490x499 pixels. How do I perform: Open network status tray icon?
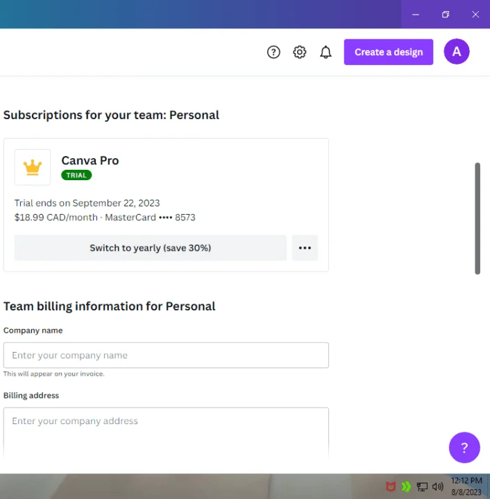422,487
